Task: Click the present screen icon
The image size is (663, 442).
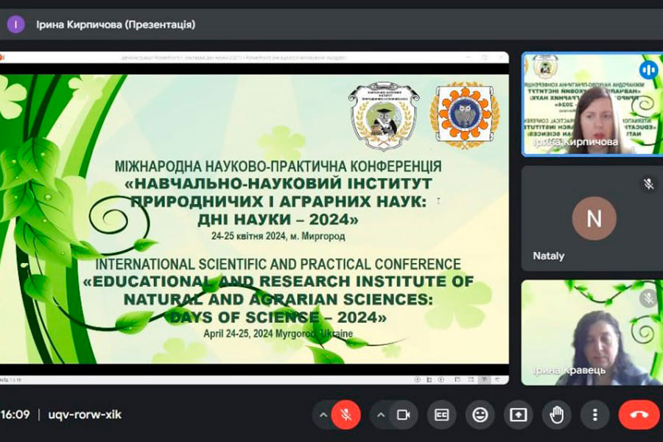Action: [x=519, y=415]
